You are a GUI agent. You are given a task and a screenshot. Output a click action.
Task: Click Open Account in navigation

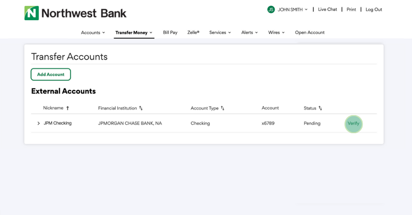pos(310,32)
